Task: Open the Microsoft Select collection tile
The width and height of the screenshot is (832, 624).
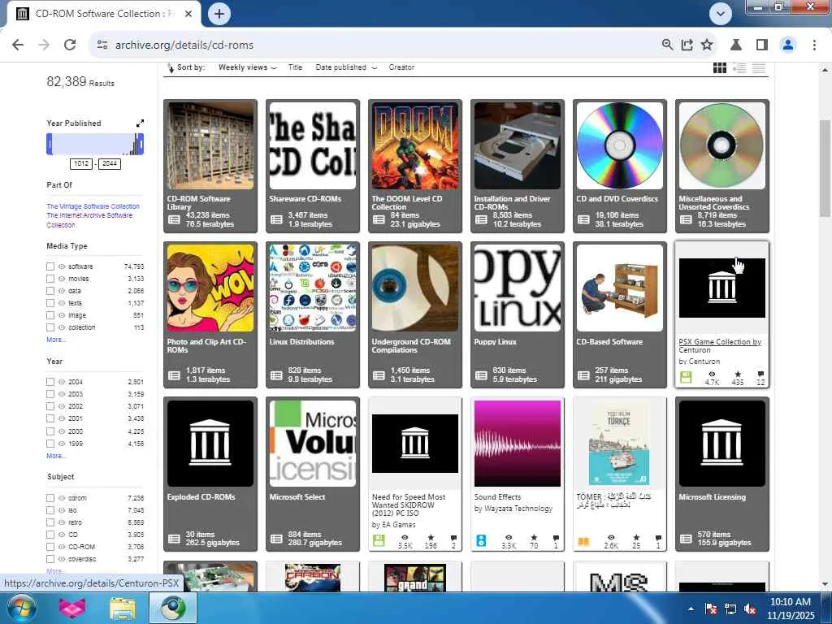Action: point(313,474)
